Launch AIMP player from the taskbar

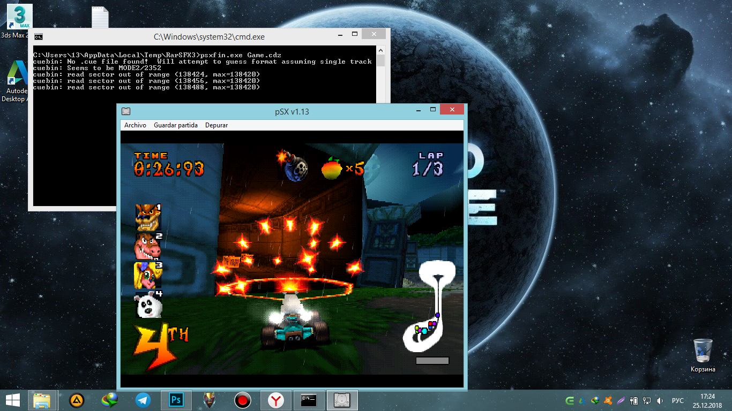[x=77, y=400]
